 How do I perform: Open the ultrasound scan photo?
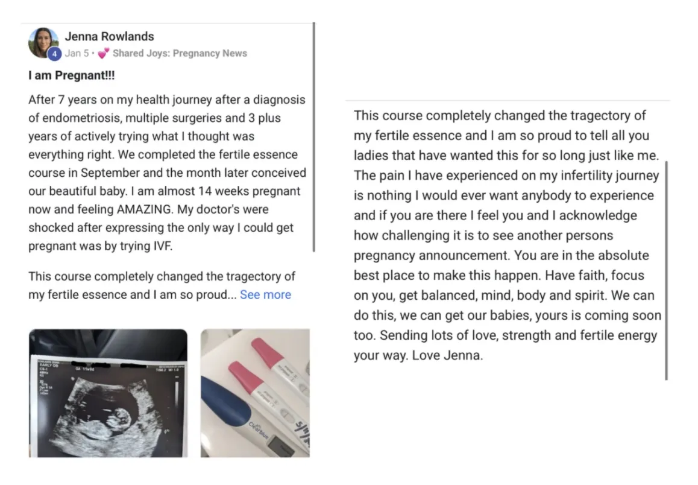[x=108, y=393]
